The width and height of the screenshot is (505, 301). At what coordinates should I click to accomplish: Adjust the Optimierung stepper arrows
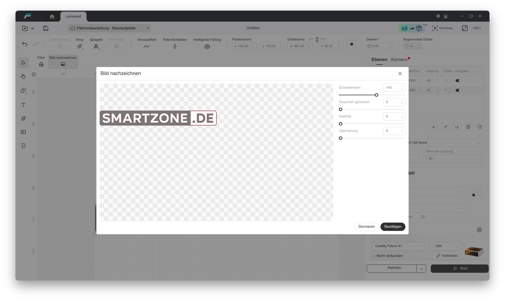[x=402, y=131]
